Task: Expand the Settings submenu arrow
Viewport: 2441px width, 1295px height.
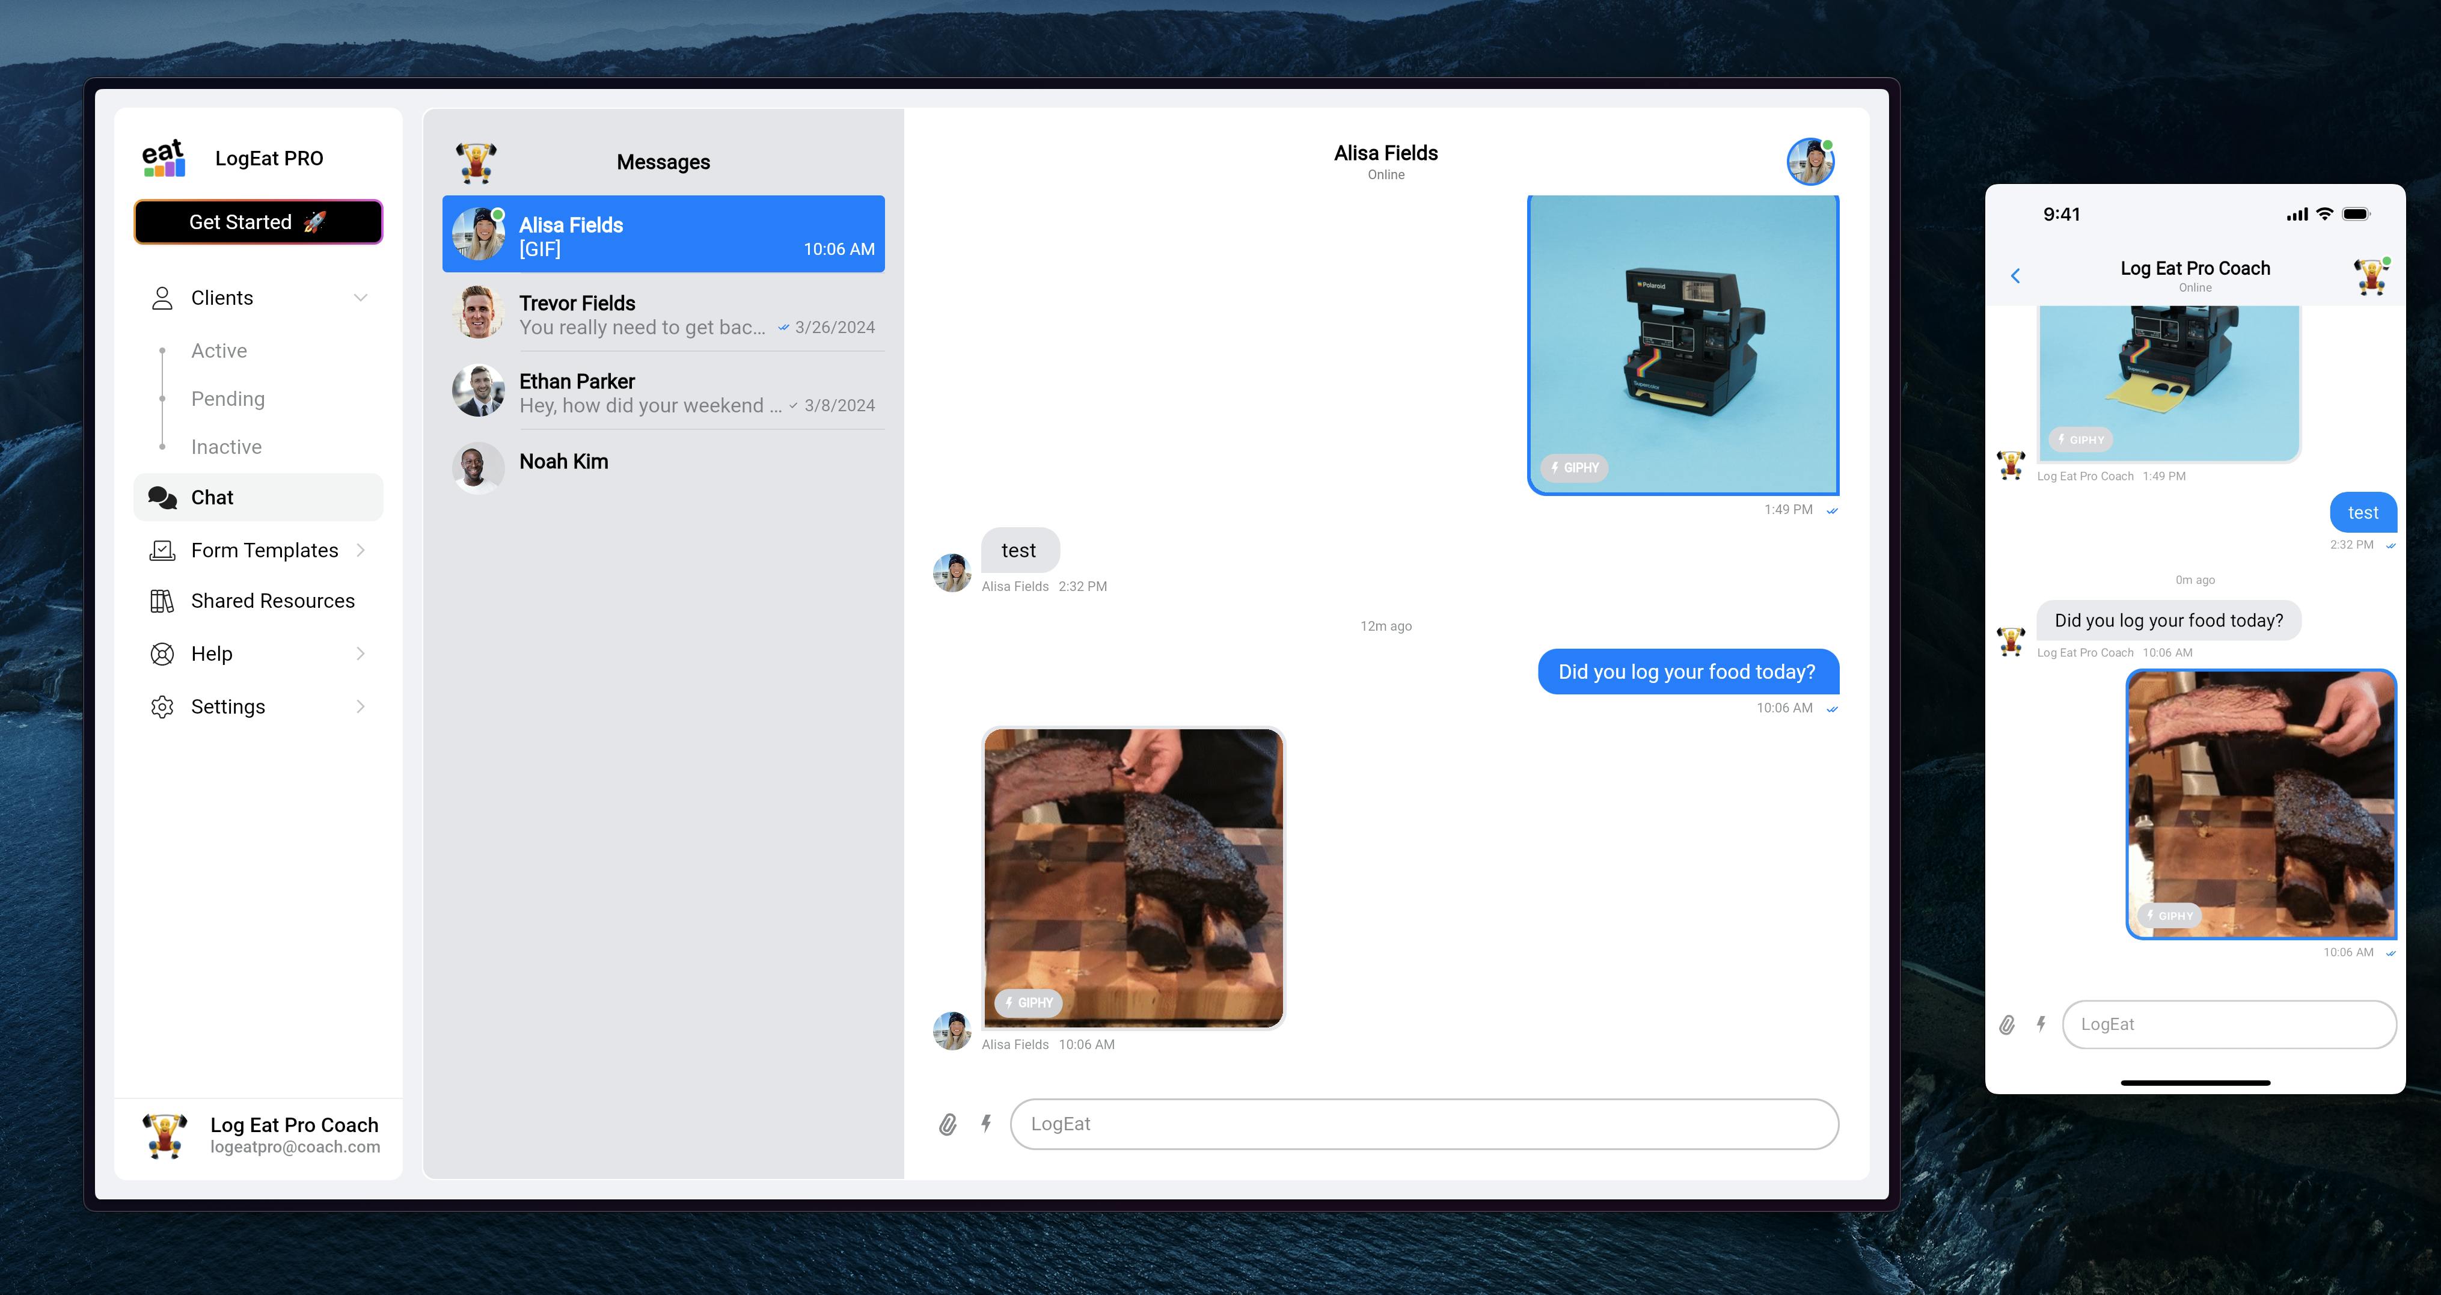Action: [x=360, y=706]
